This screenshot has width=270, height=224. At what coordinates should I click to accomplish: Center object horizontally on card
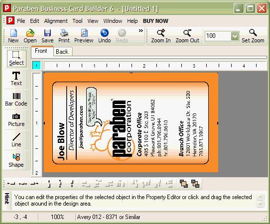pyautogui.click(x=23, y=184)
